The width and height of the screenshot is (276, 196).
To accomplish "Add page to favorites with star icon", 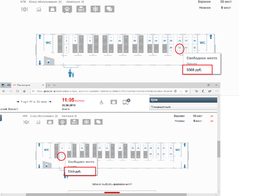I will 186,91.
